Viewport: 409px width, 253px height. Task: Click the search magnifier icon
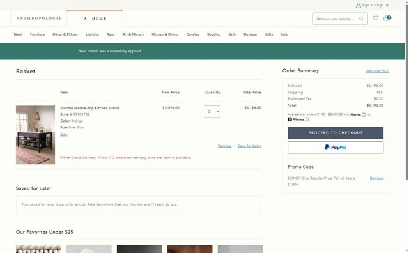tap(361, 19)
